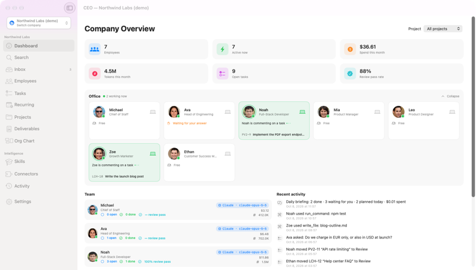Viewport: 476px width, 270px height.
Task: Click Ava's Claude model badge in Team
Action: pyautogui.click(x=242, y=229)
